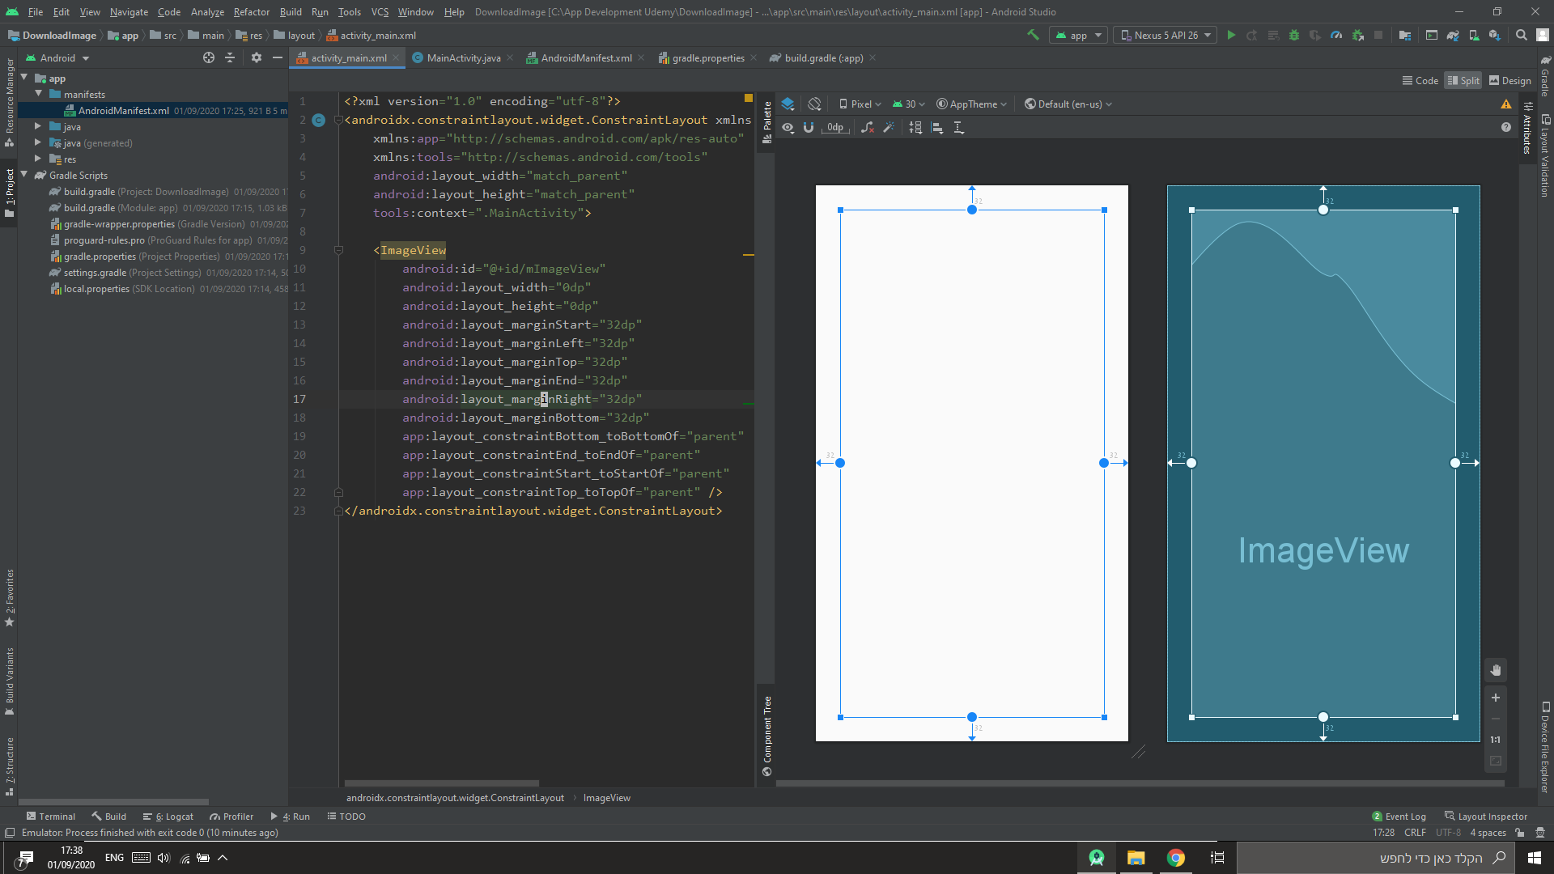1554x874 pixels.
Task: Open the Layout Inspector
Action: (x=1486, y=817)
